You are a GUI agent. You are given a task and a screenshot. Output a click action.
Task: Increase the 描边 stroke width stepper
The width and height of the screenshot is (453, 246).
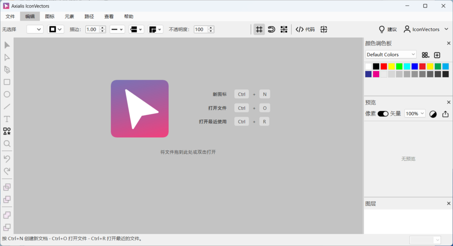[x=102, y=28]
